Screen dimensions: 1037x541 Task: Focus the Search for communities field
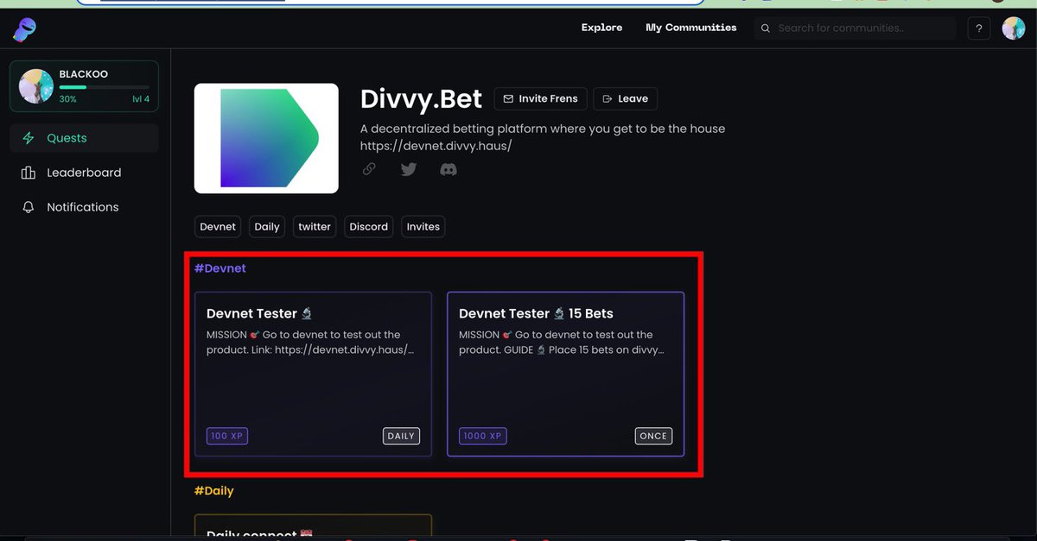[855, 28]
